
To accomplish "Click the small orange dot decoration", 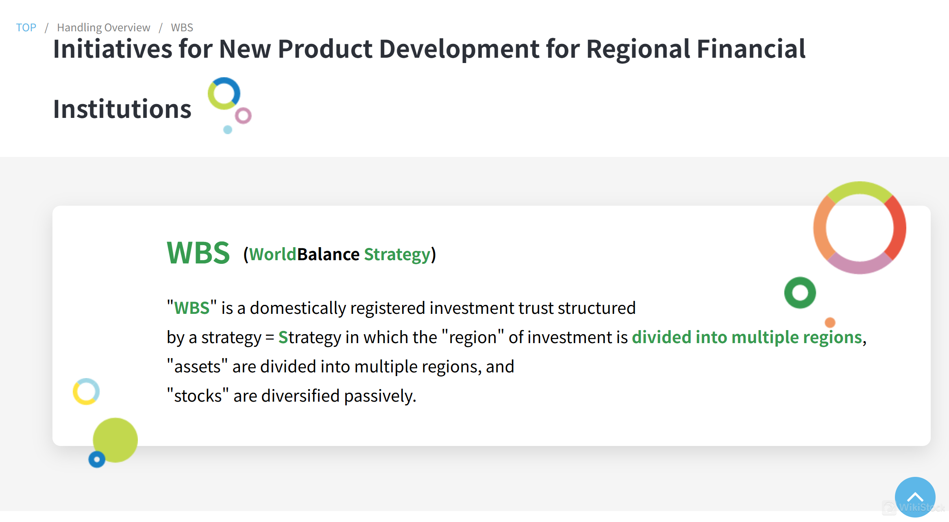I will point(830,322).
